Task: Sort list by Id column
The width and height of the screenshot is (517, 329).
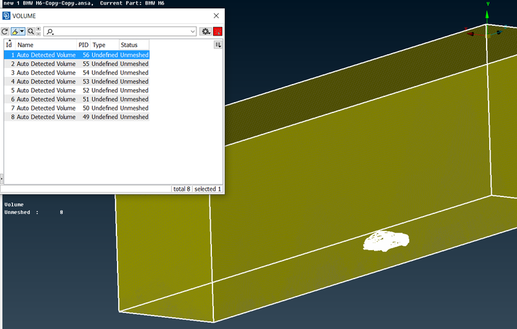Action: pyautogui.click(x=9, y=45)
